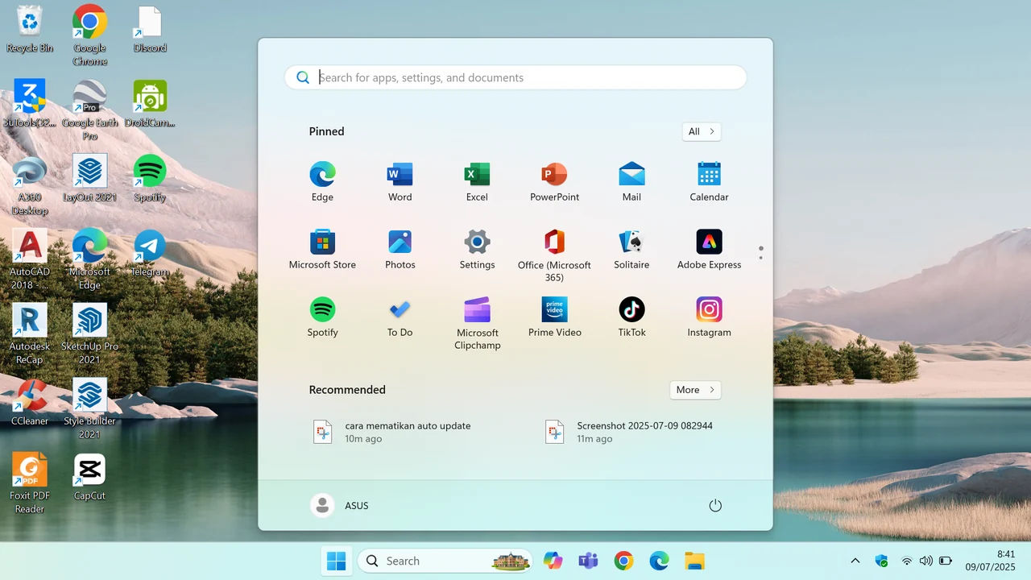The image size is (1031, 580).
Task: Open Microsoft Store pinned app
Action: click(322, 250)
